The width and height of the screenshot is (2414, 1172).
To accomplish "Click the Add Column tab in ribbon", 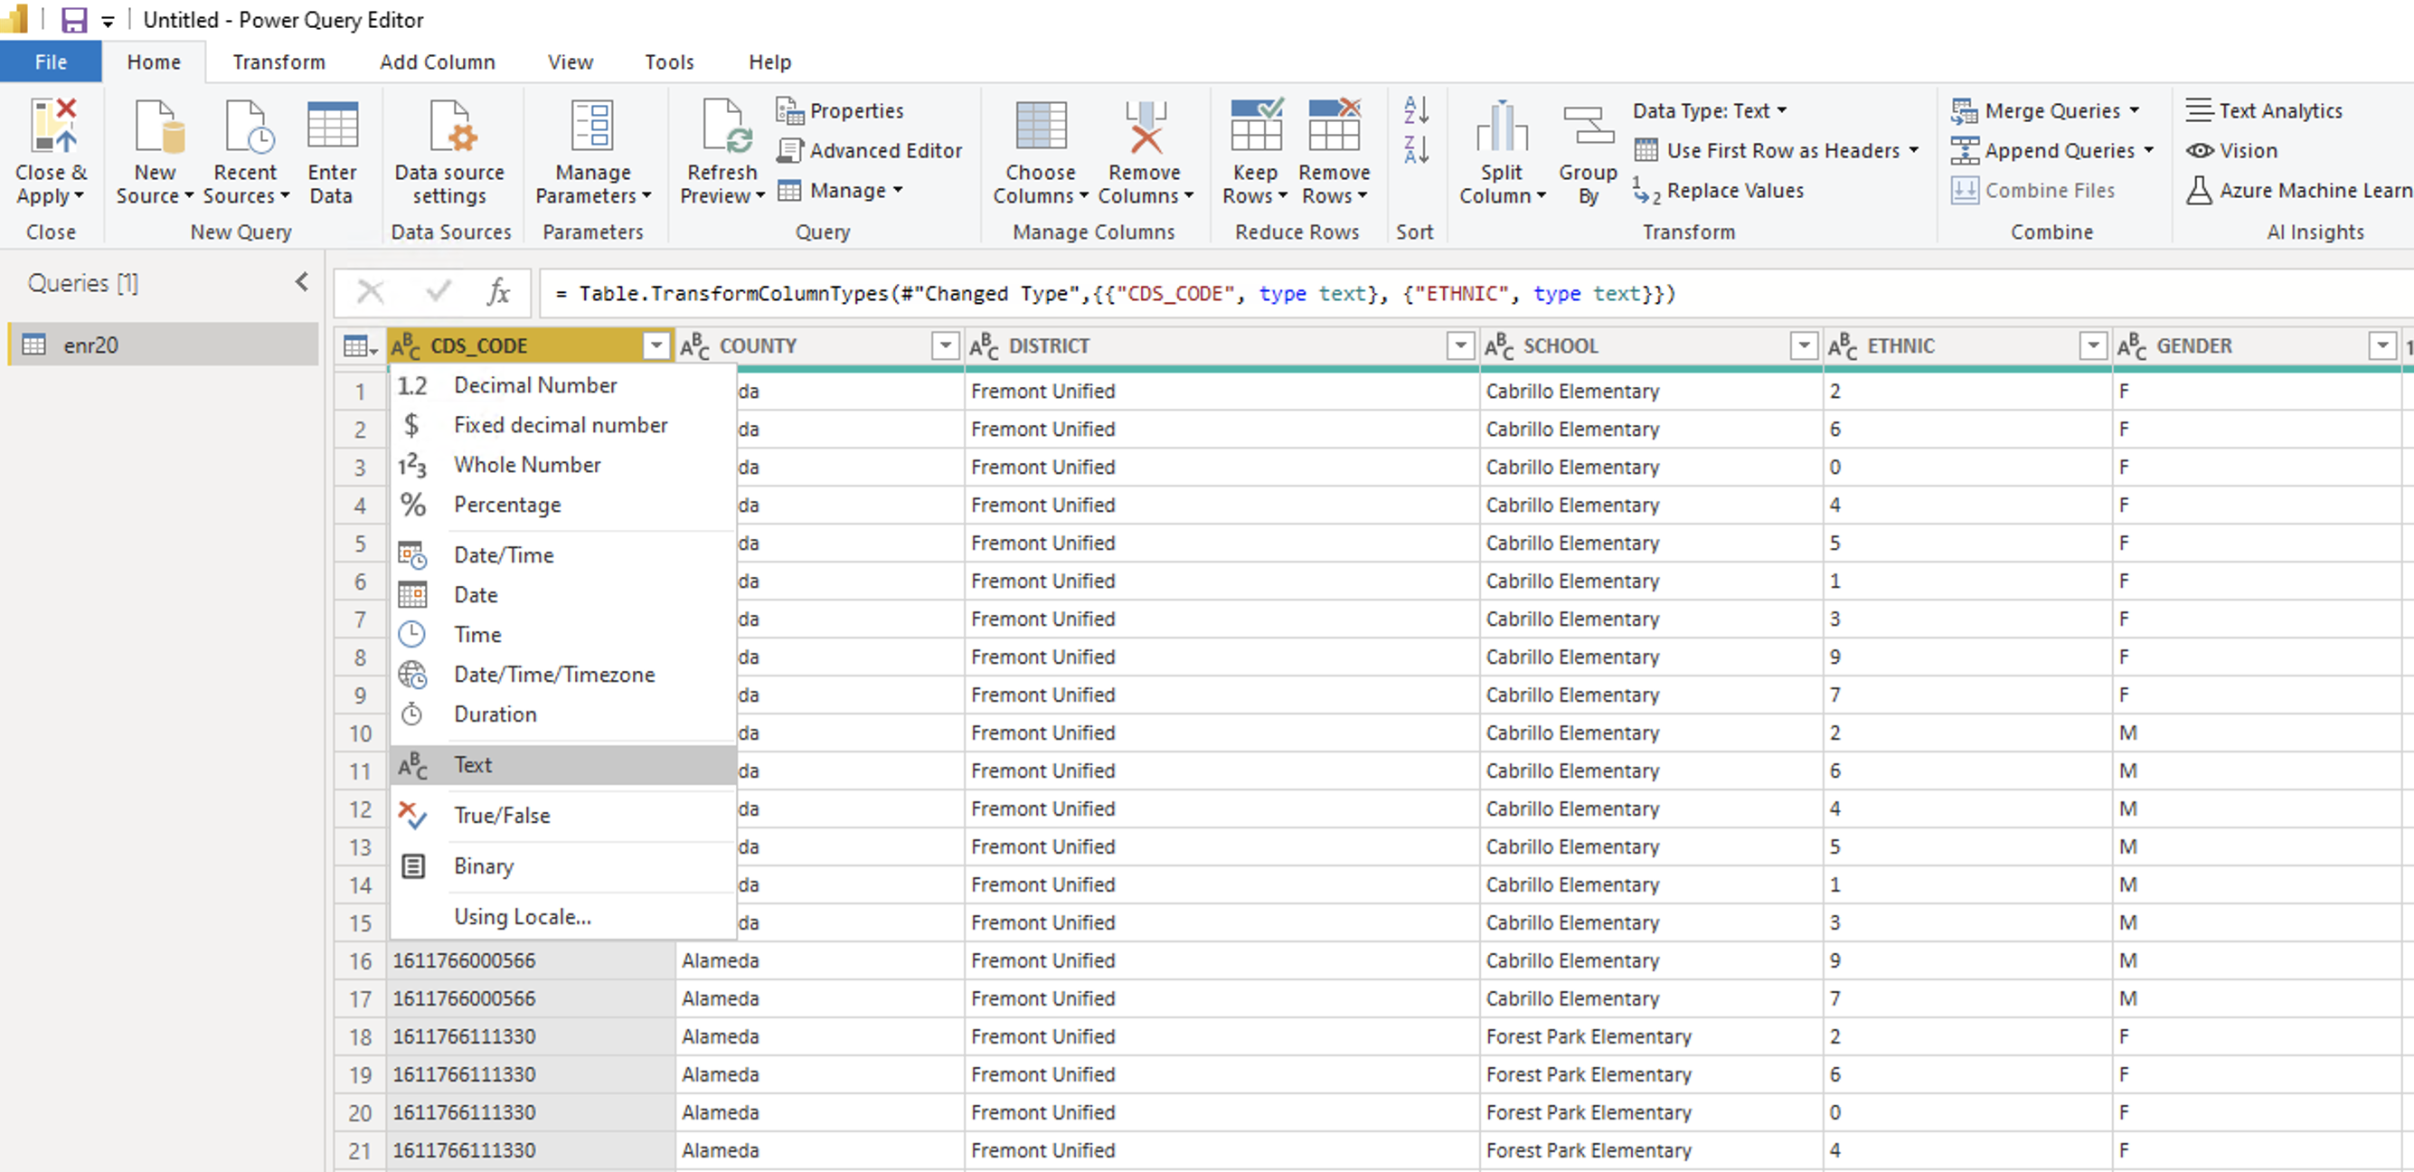I will coord(436,61).
